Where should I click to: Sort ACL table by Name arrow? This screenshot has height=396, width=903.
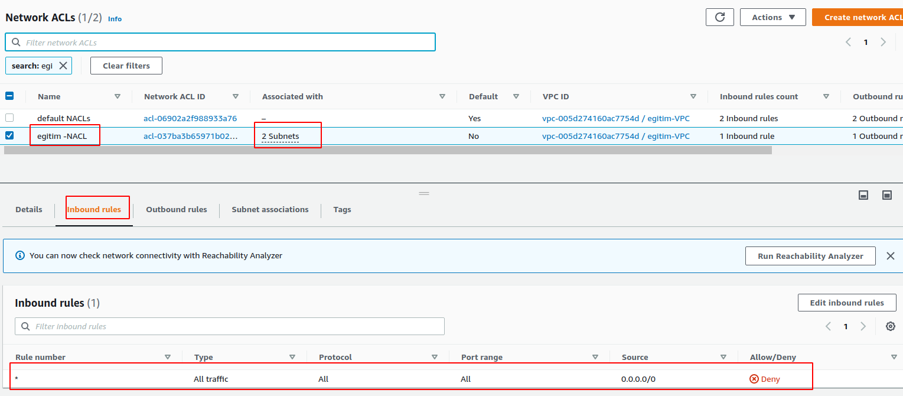pyautogui.click(x=118, y=96)
